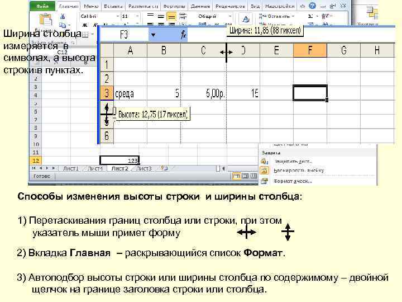Switch to the Вставка ribbon tab
The width and height of the screenshot is (402, 302).
pyautogui.click(x=113, y=6)
